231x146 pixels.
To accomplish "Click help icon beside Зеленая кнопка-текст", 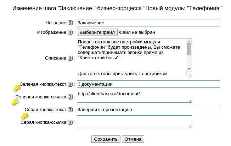I will [70, 84].
